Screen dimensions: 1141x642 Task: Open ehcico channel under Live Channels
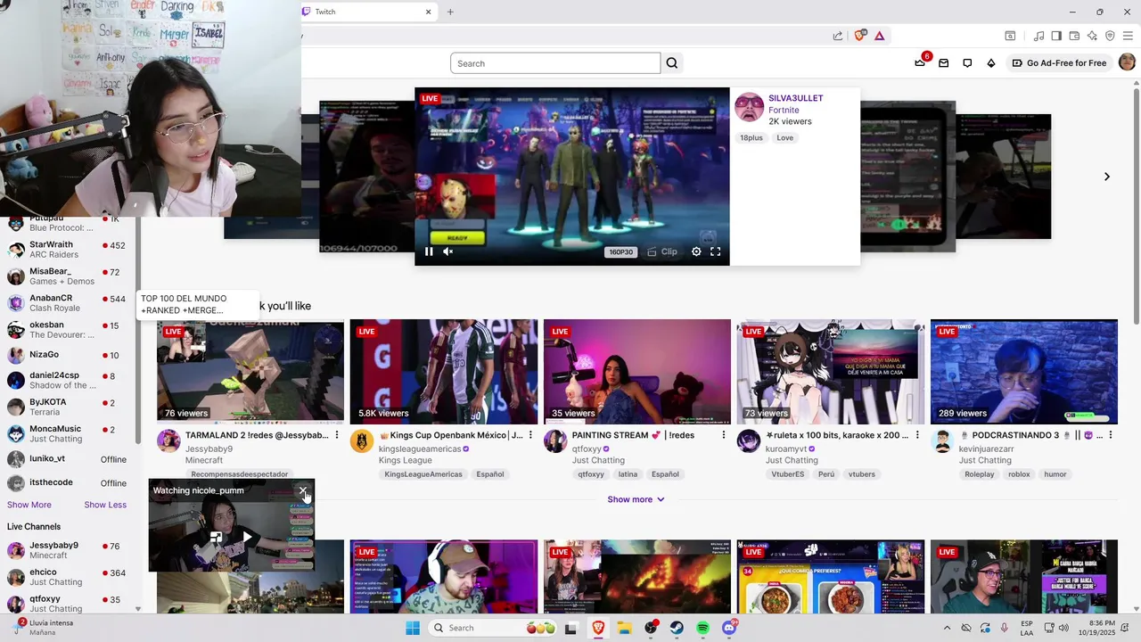68,577
